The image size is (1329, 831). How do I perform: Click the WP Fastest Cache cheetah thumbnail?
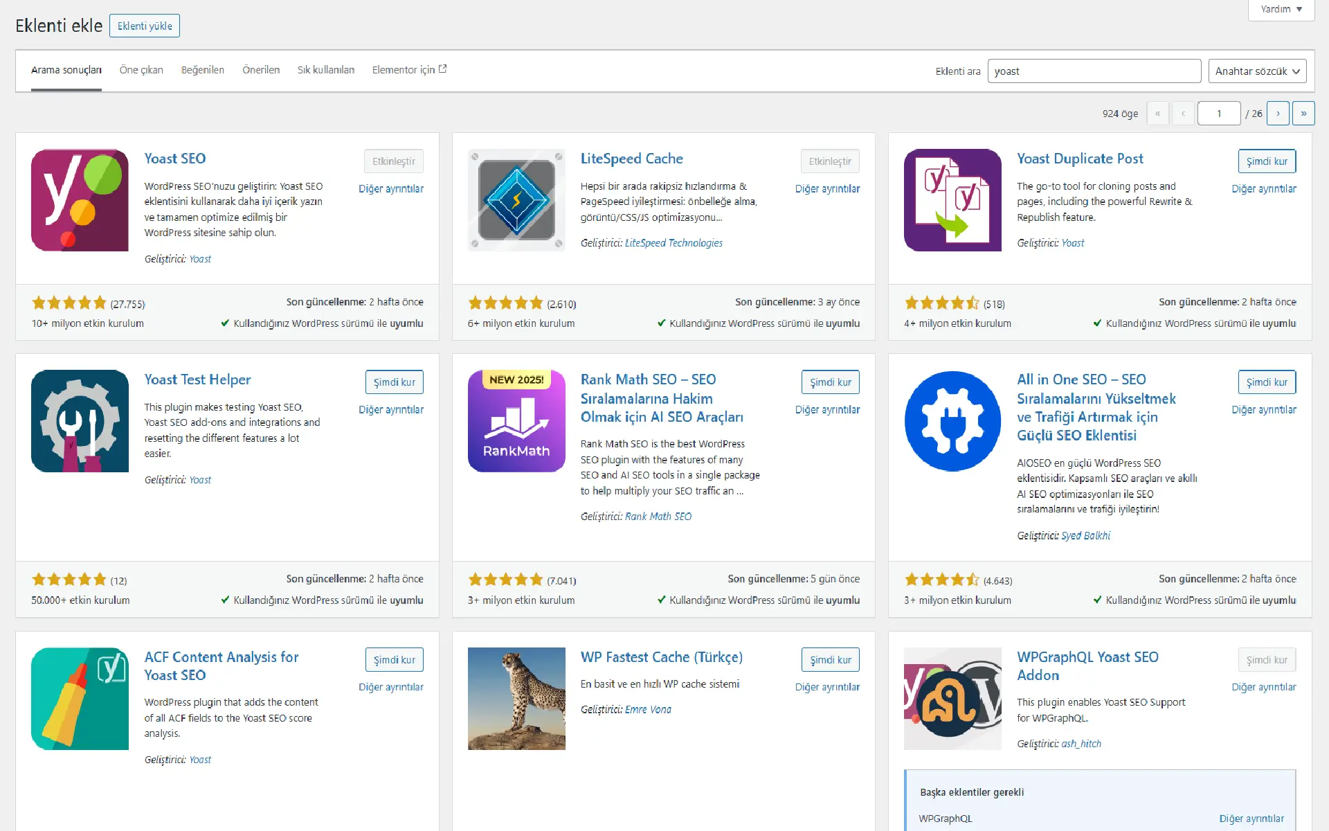point(516,698)
